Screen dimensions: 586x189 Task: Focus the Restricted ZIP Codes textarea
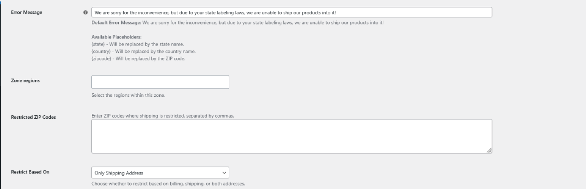point(291,136)
